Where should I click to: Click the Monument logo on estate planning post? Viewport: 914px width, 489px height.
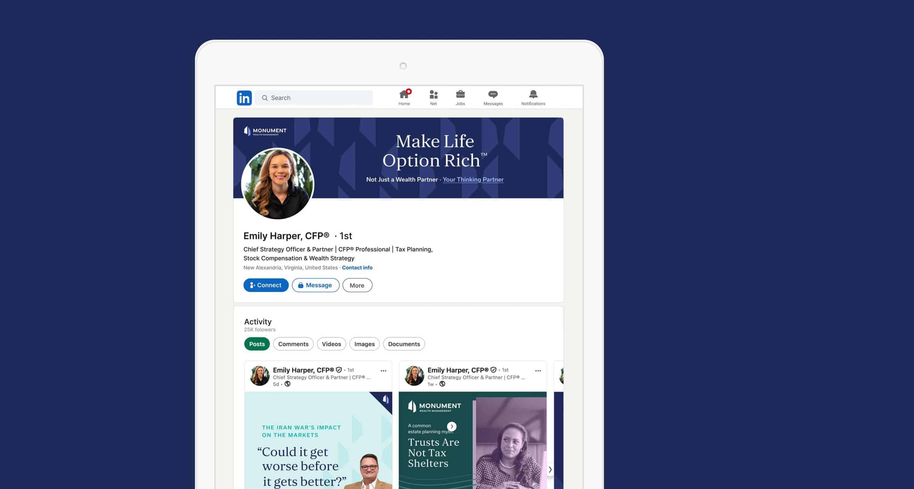coord(435,406)
